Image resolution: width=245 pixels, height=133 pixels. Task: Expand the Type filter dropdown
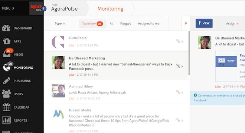pos(60,24)
